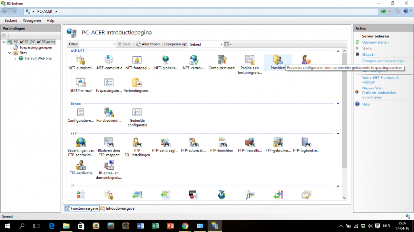Open FTP SSL-instellingen feature
The height and width of the screenshot is (232, 414).
(137, 147)
